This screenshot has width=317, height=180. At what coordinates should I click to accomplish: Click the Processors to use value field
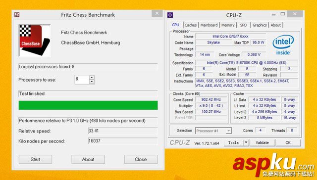click(82, 80)
